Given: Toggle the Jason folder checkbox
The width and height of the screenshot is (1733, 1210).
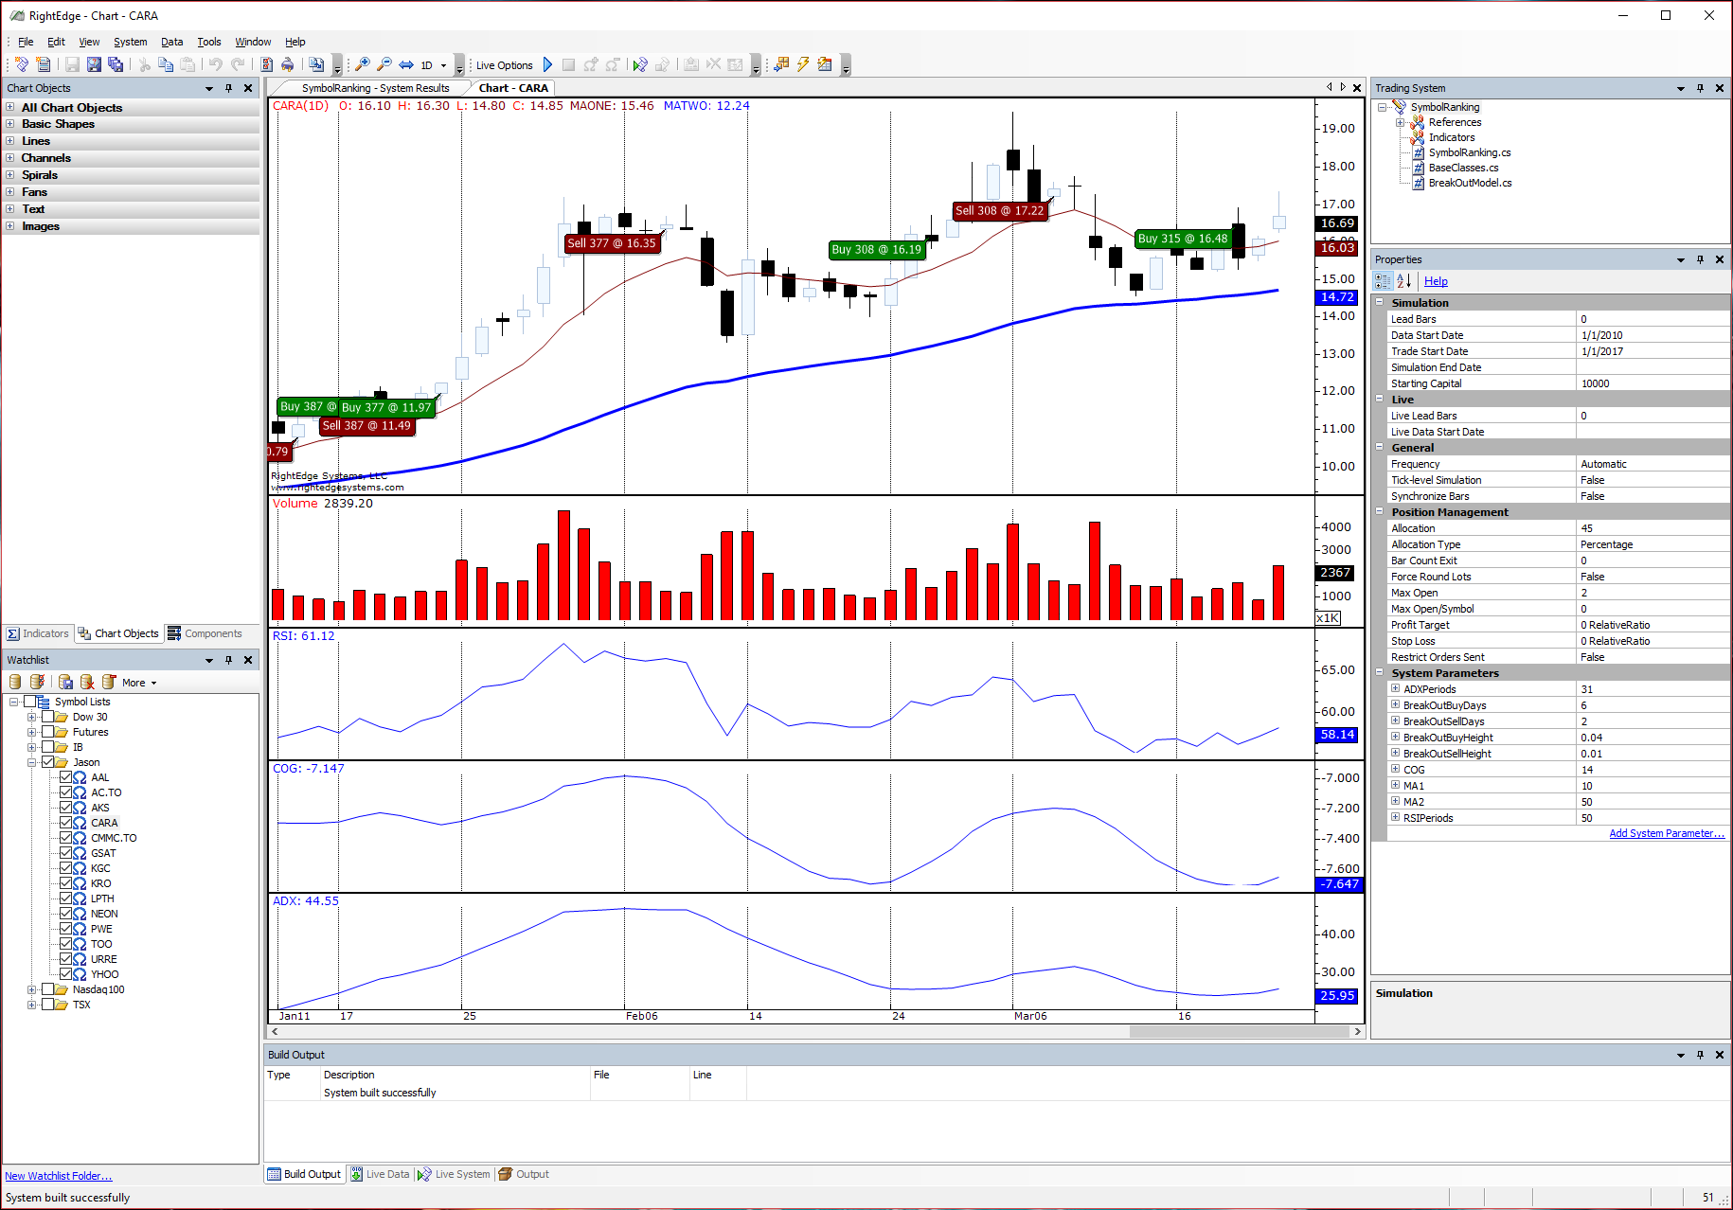Looking at the screenshot, I should (48, 762).
